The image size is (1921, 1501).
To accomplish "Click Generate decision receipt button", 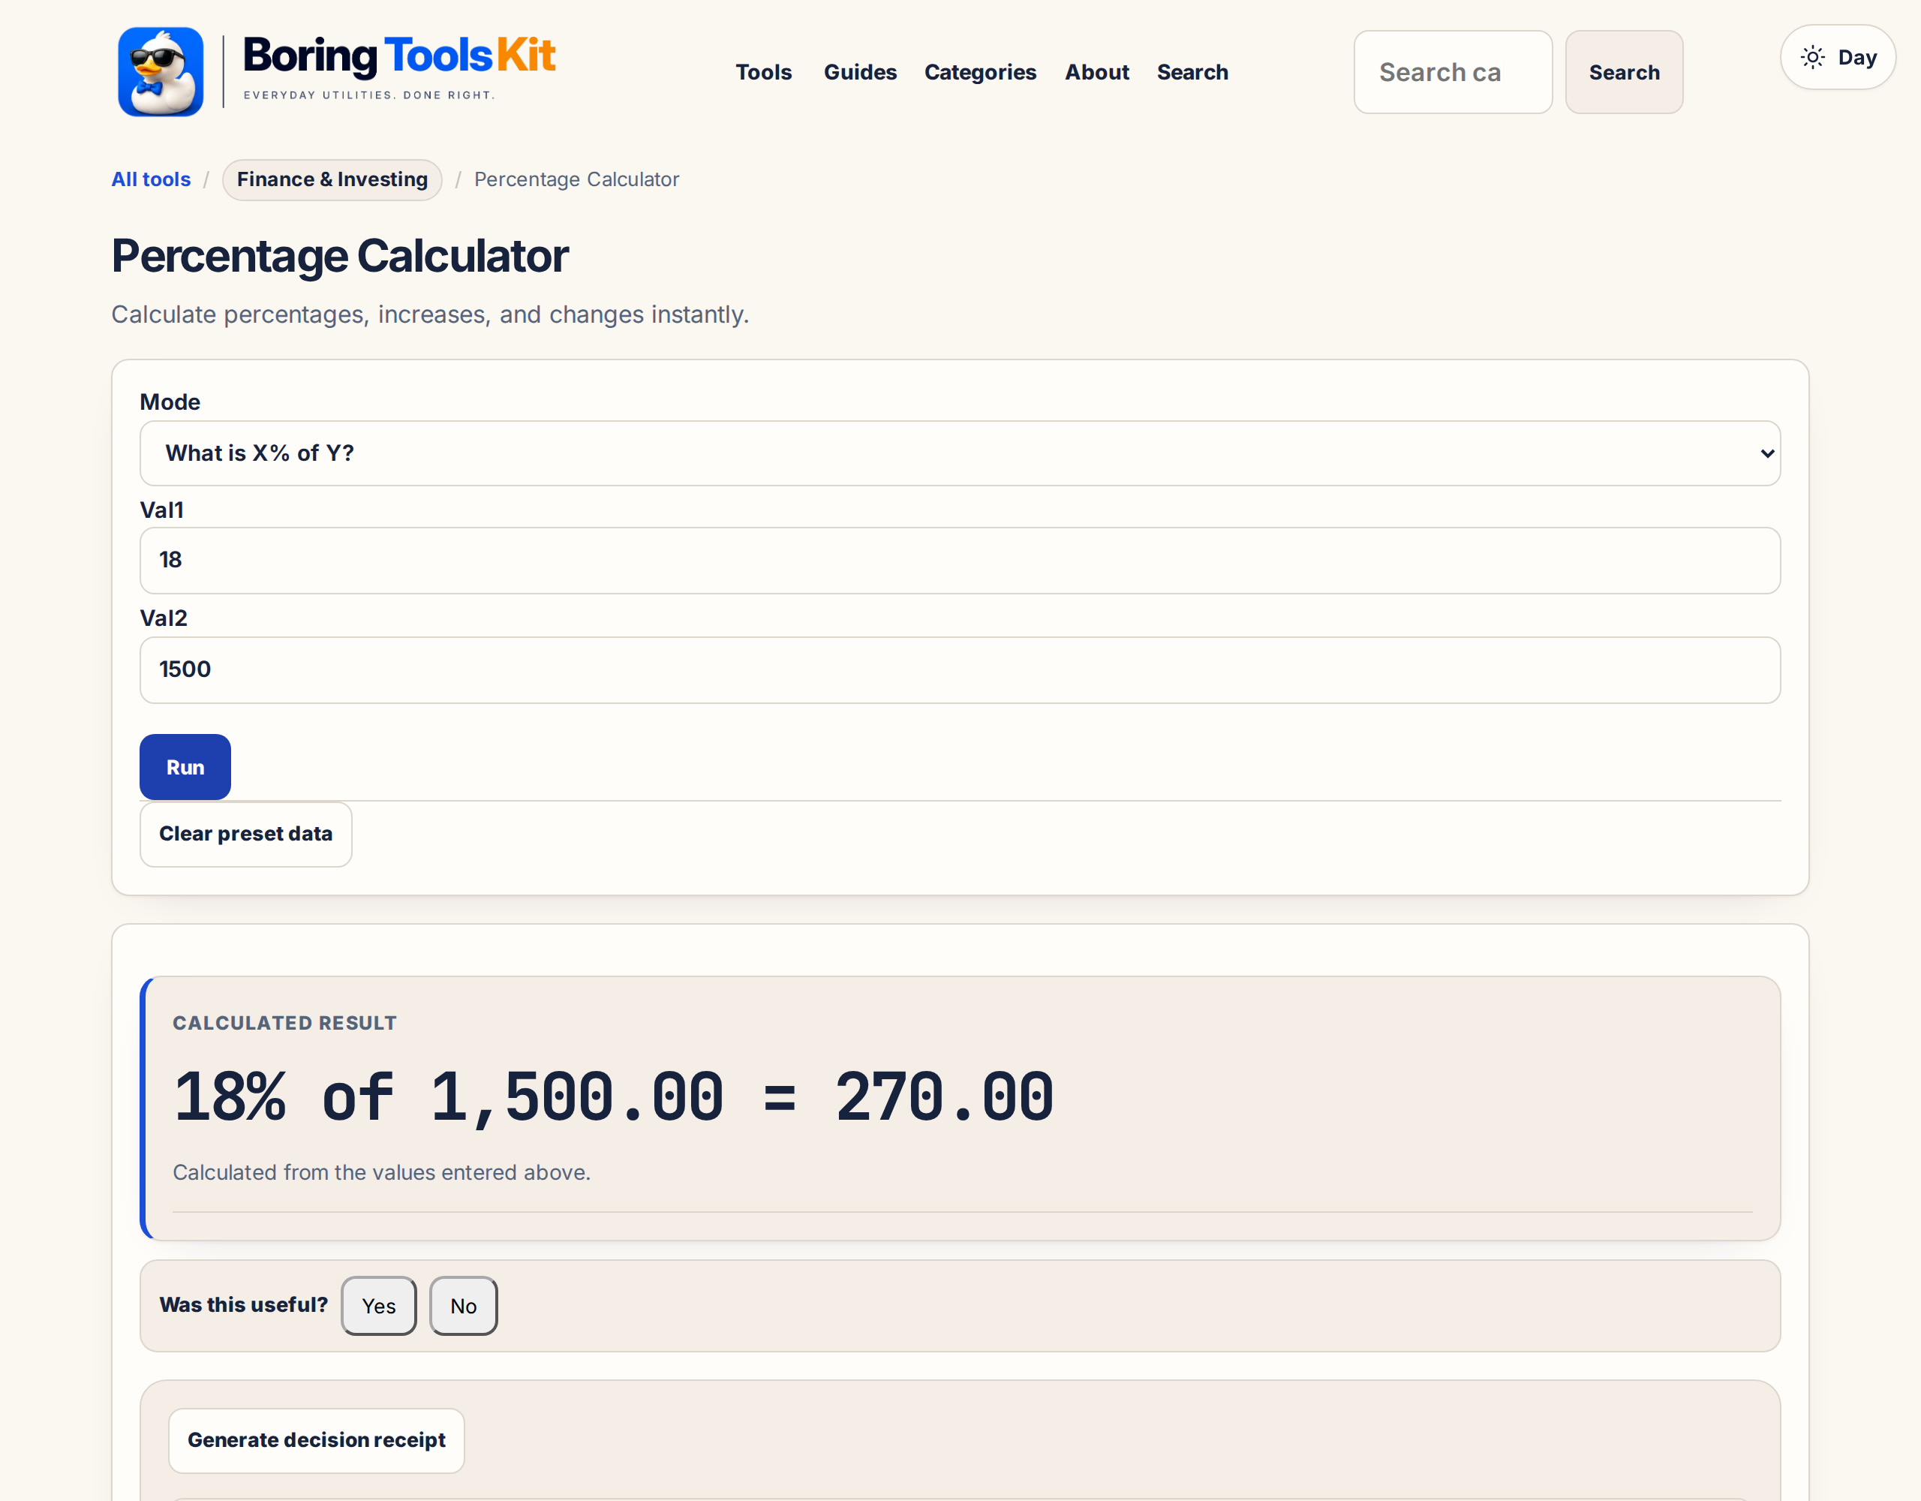I will point(316,1440).
